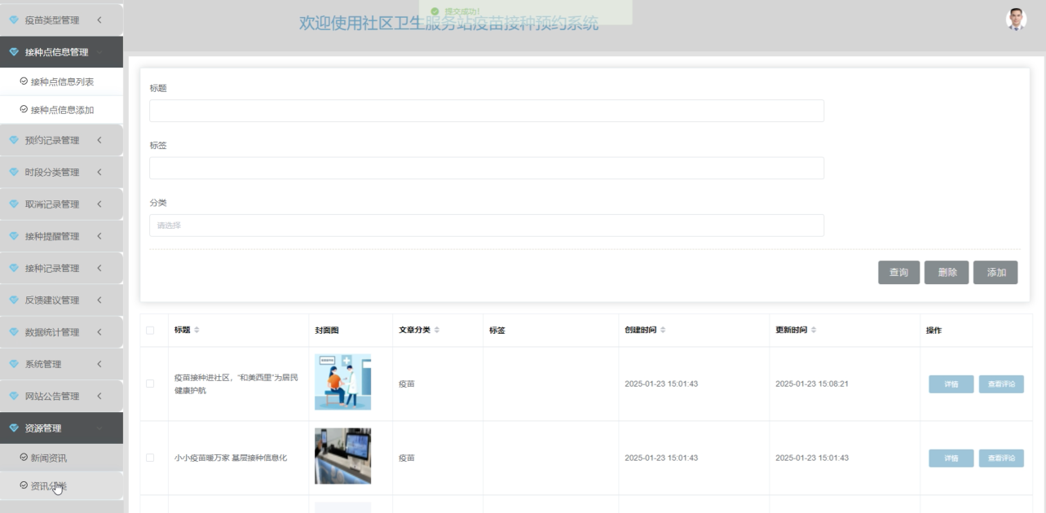Expand 数据统计管理 chevron

tap(99, 332)
